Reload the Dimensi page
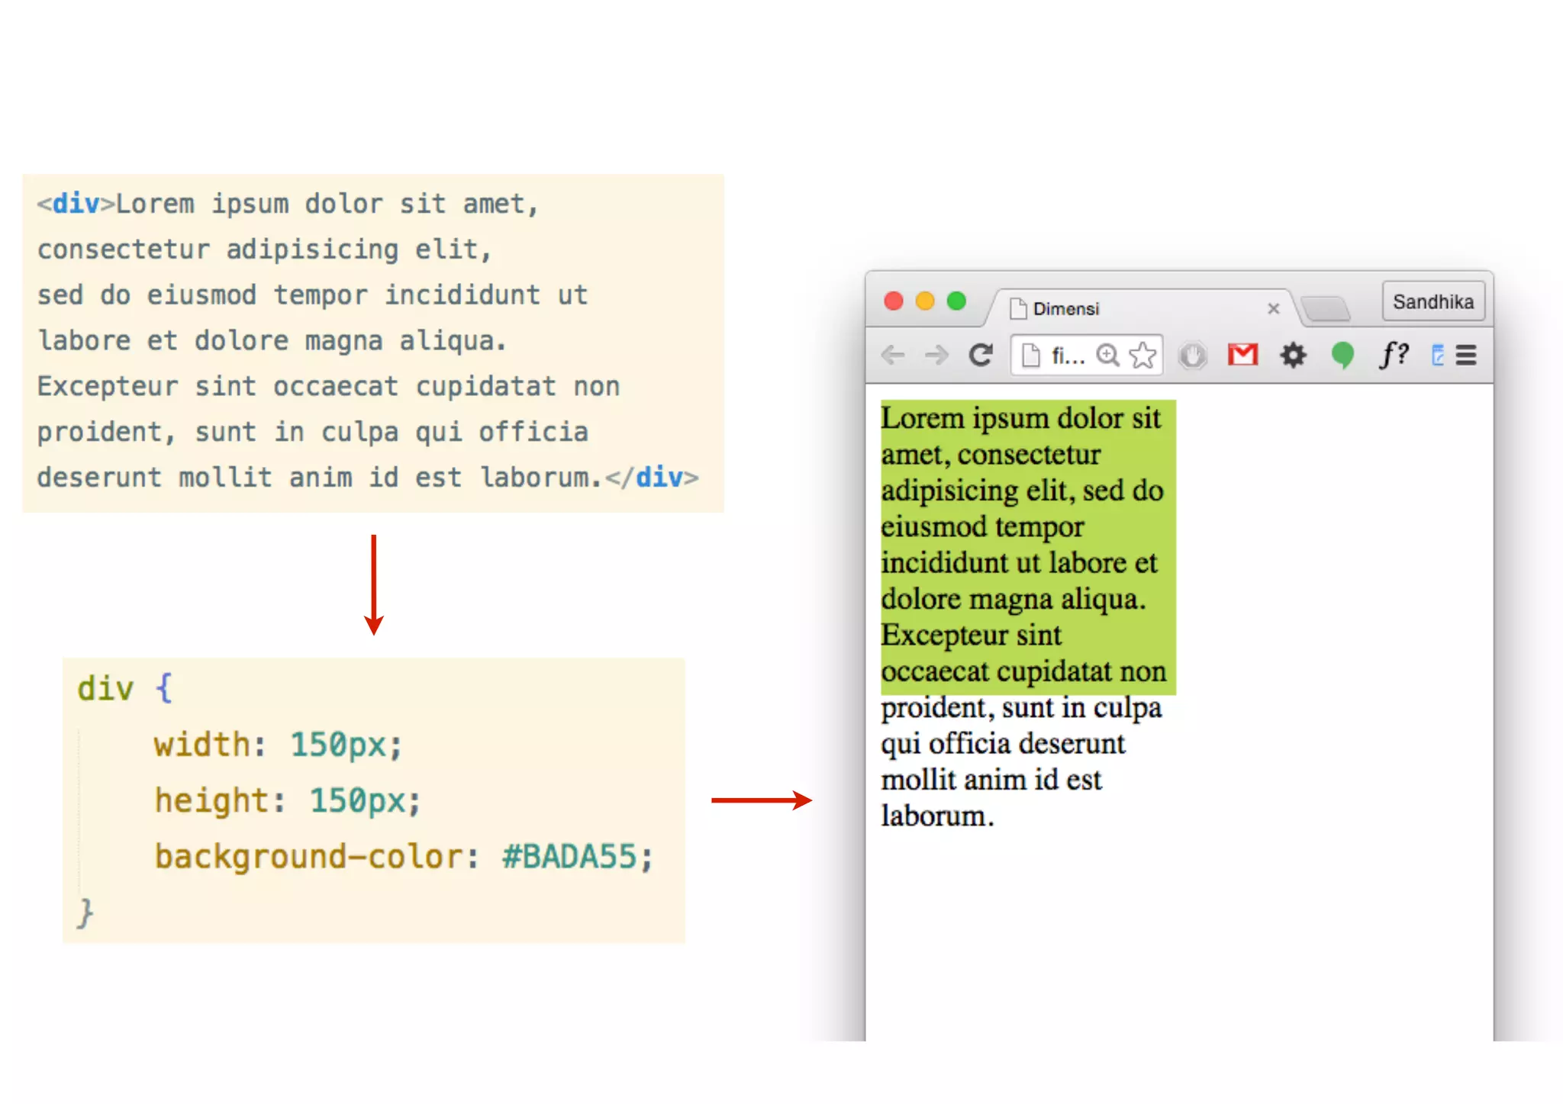 point(981,355)
